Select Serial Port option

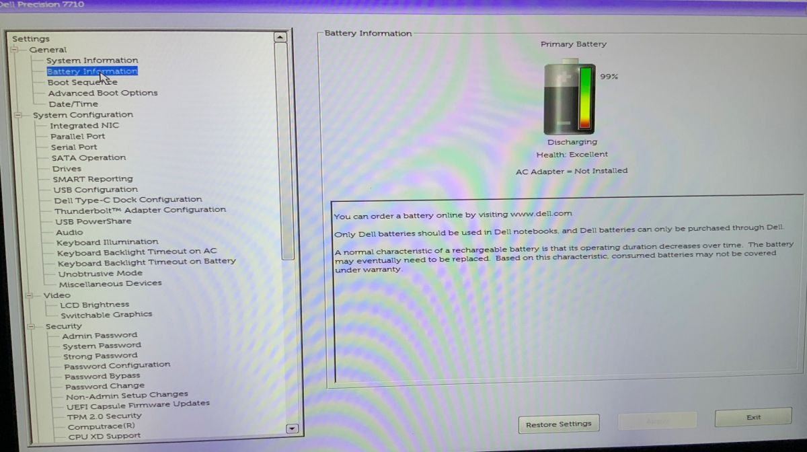pos(74,147)
